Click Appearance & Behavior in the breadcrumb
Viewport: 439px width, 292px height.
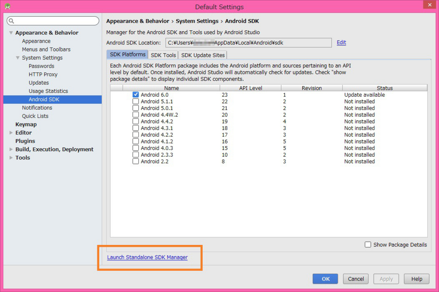[x=138, y=21]
